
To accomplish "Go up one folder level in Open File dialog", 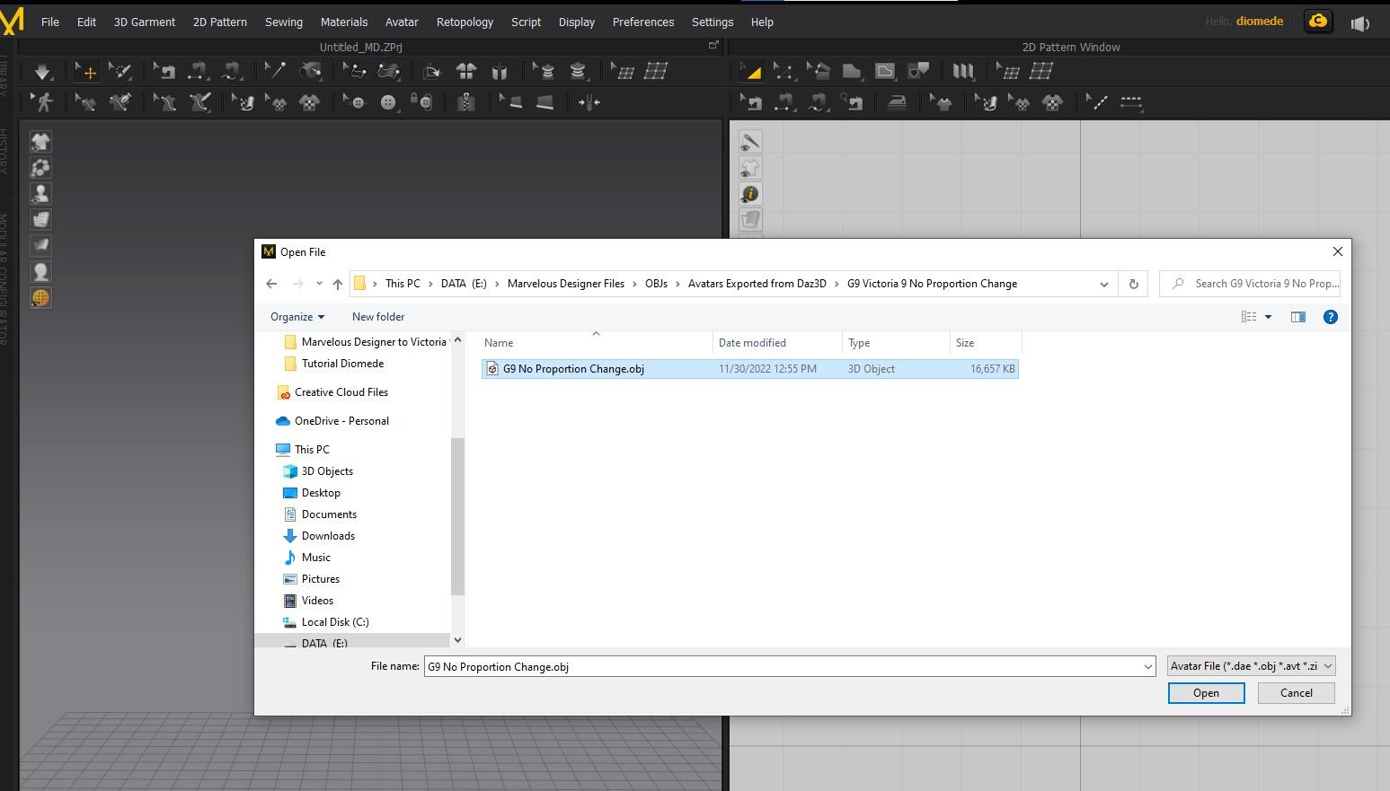I will point(338,284).
